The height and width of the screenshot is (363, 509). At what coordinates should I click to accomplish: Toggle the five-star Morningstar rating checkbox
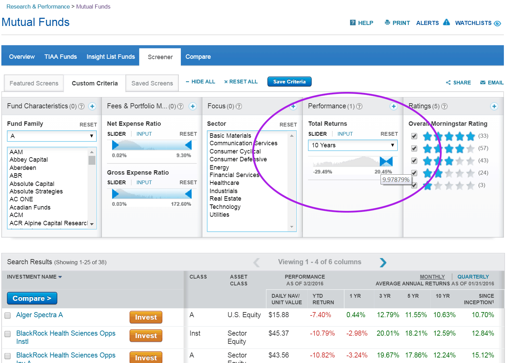(x=414, y=136)
